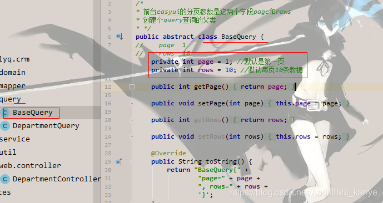
Task: Click the "BaseQuery{" string literal
Action: 217,170
